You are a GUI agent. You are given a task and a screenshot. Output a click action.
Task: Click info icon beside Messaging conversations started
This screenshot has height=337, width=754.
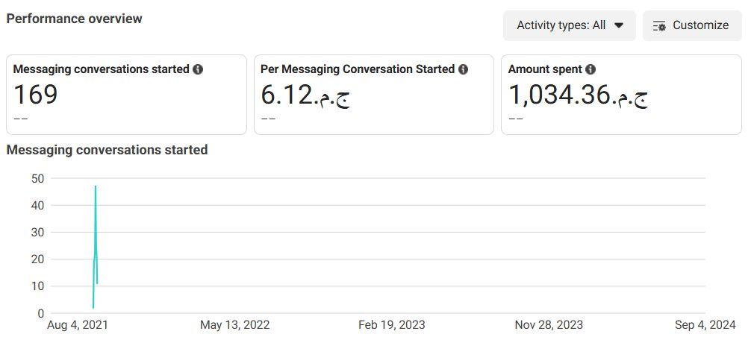point(198,69)
